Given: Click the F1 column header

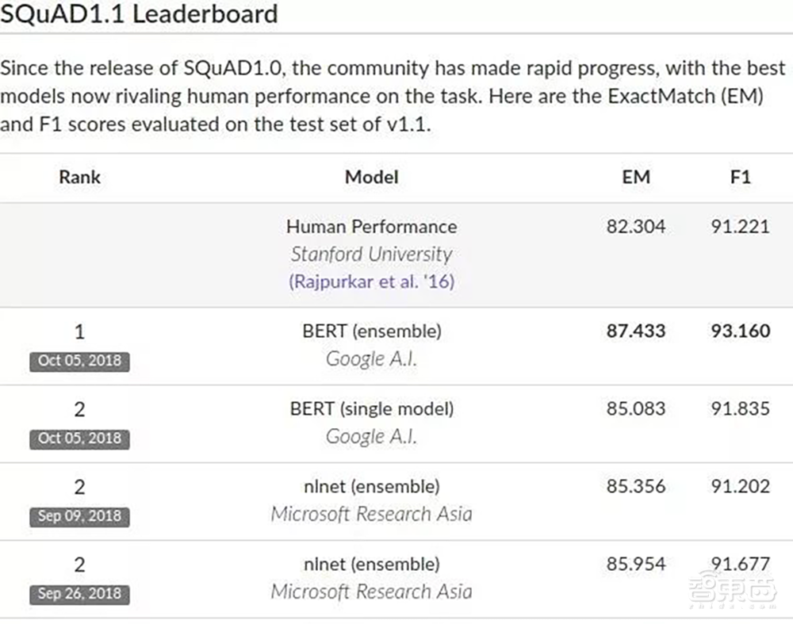Looking at the screenshot, I should (739, 177).
